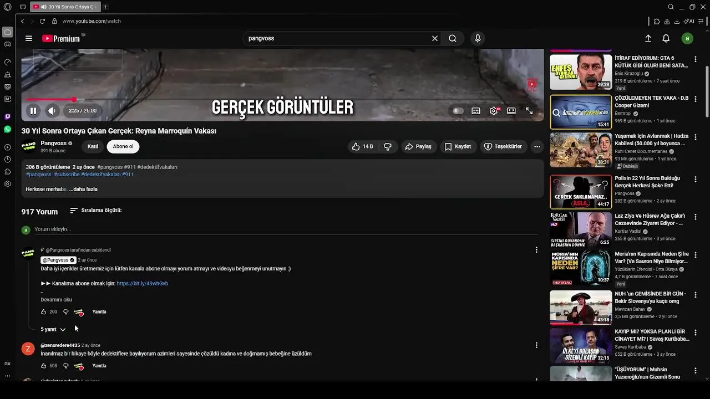Open 'Moria'nın Kapısında Neden Şifre' thumbnail
This screenshot has width=710, height=399.
[x=581, y=268]
